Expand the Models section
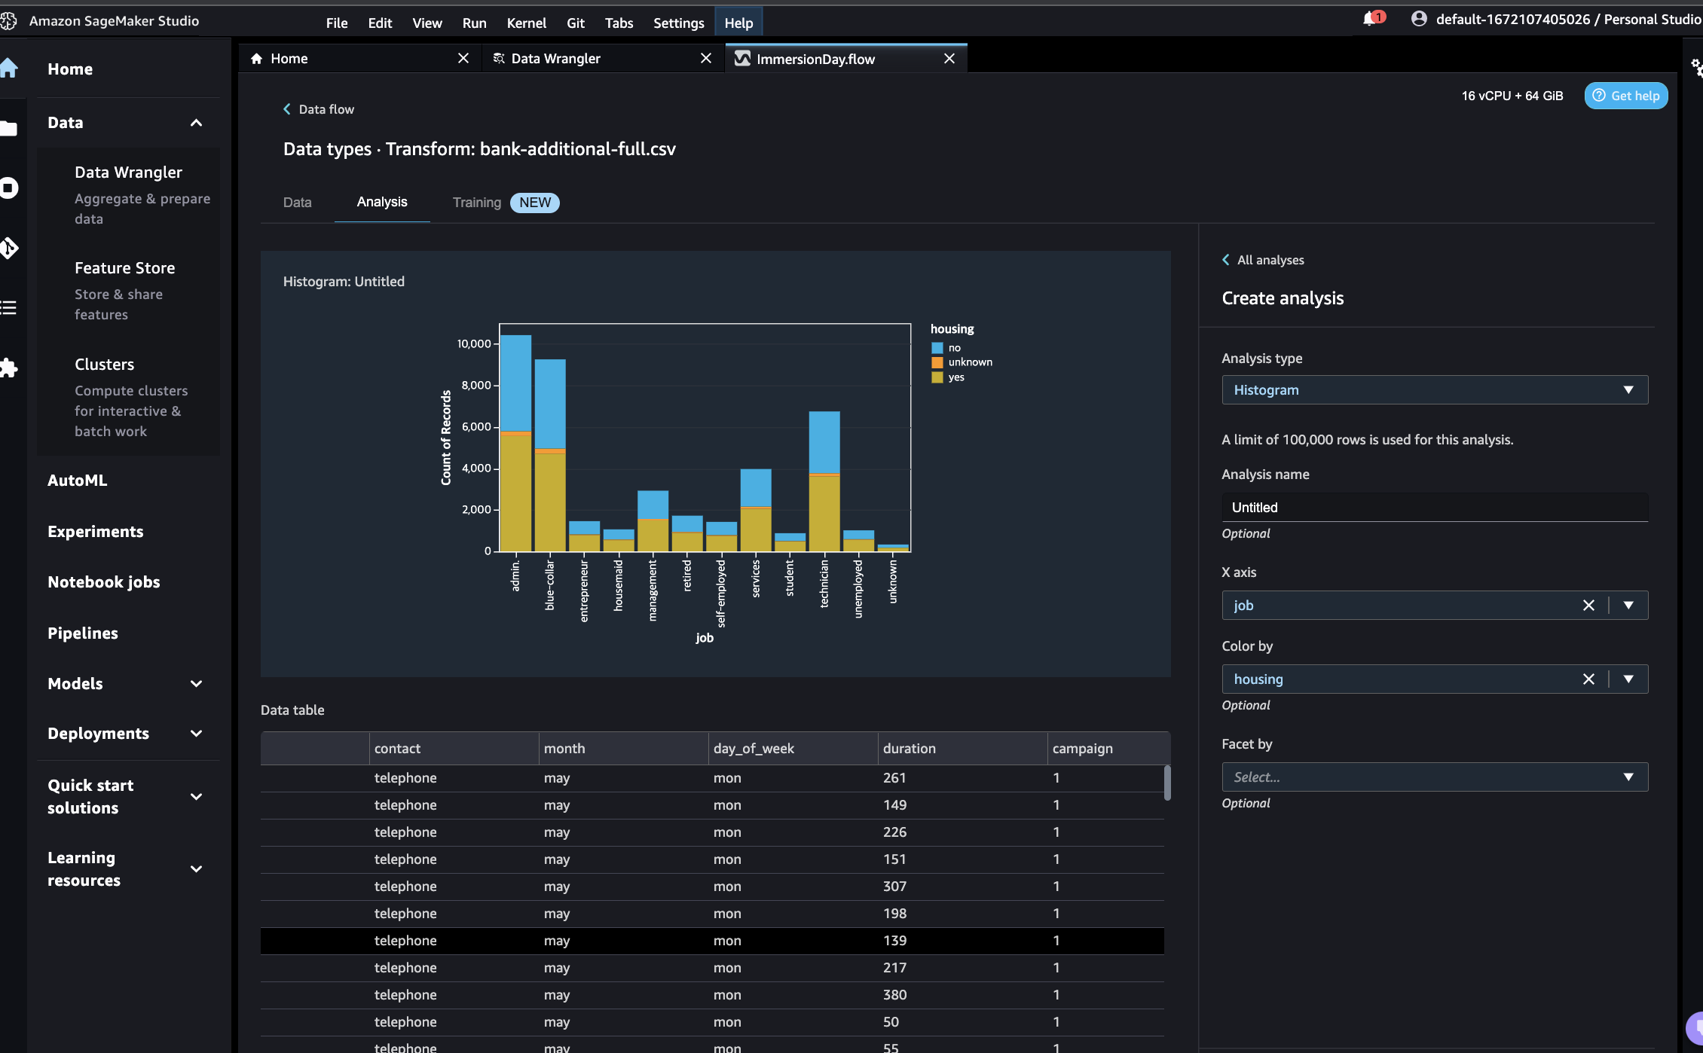Viewport: 1703px width, 1053px height. click(x=196, y=684)
